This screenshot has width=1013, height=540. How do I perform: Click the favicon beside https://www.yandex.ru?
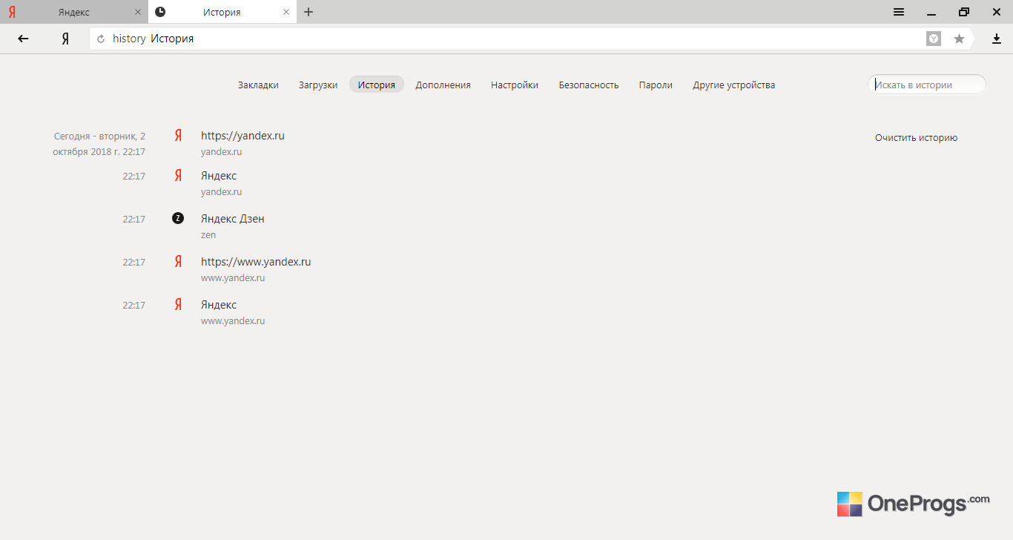click(178, 262)
